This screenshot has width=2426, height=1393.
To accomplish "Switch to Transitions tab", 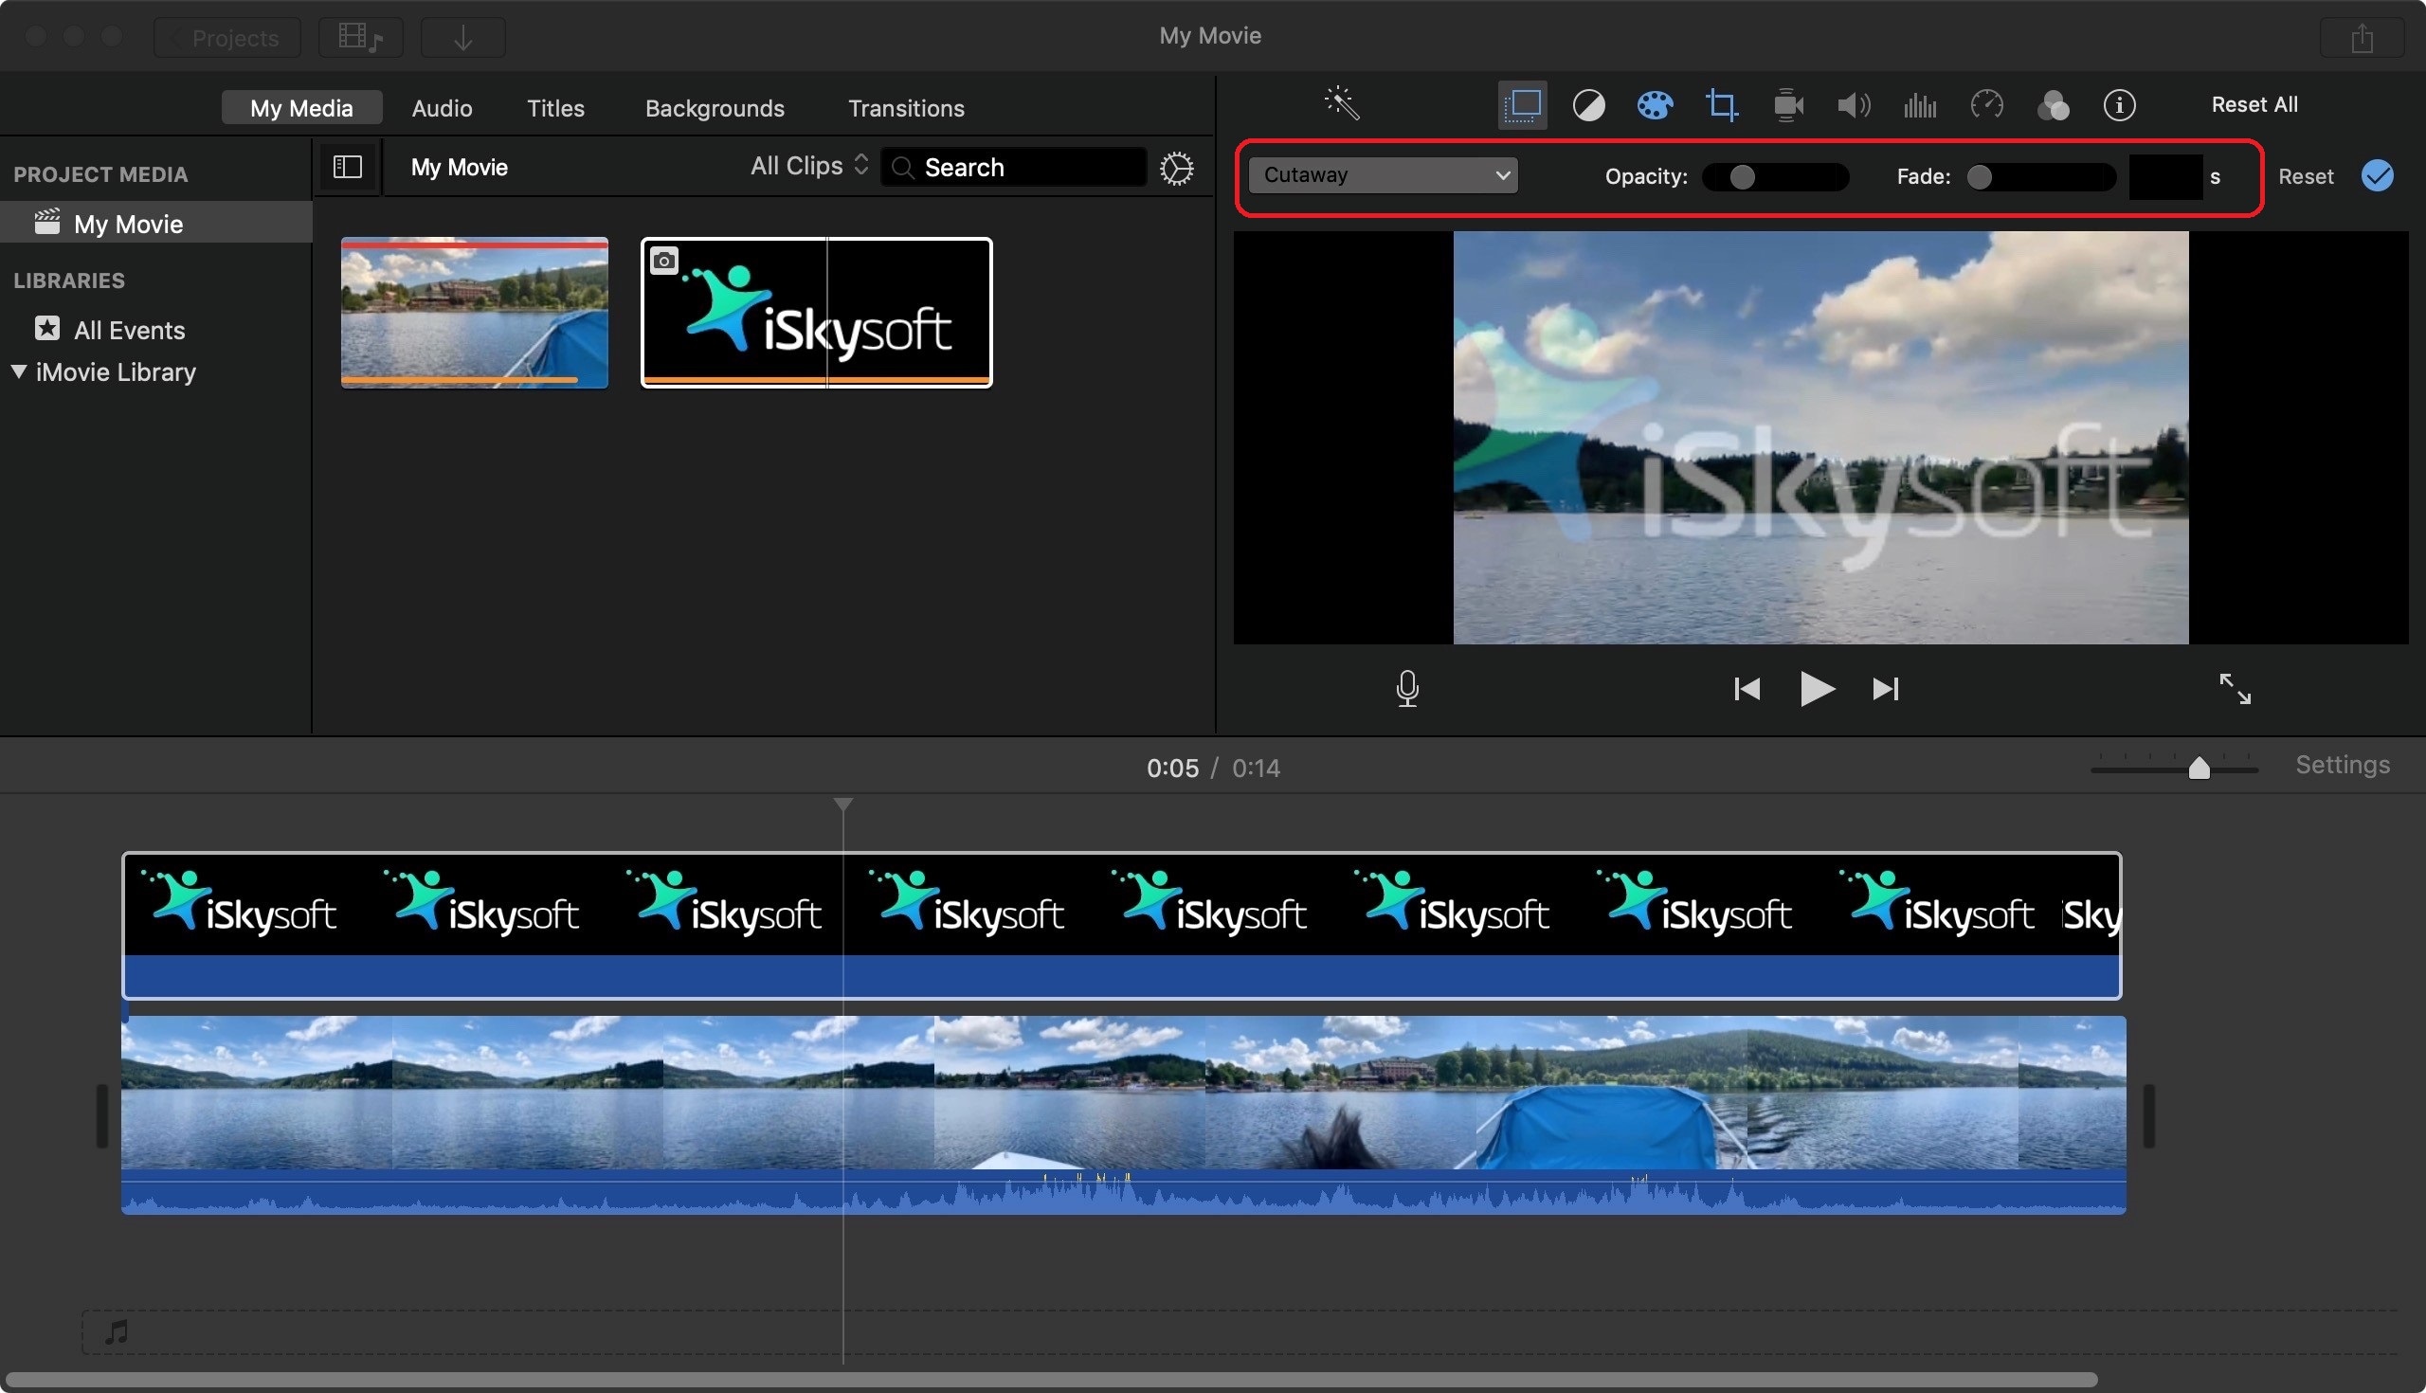I will tap(905, 107).
